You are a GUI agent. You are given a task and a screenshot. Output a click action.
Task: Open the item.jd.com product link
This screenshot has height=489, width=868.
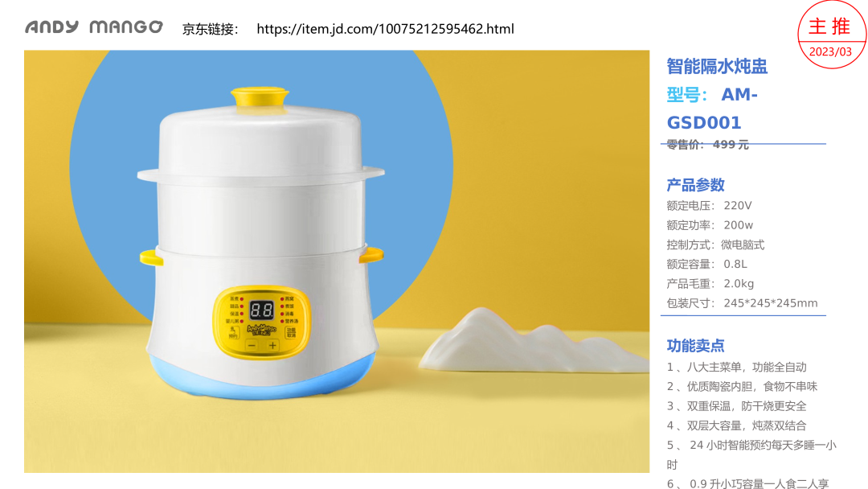[x=385, y=29]
